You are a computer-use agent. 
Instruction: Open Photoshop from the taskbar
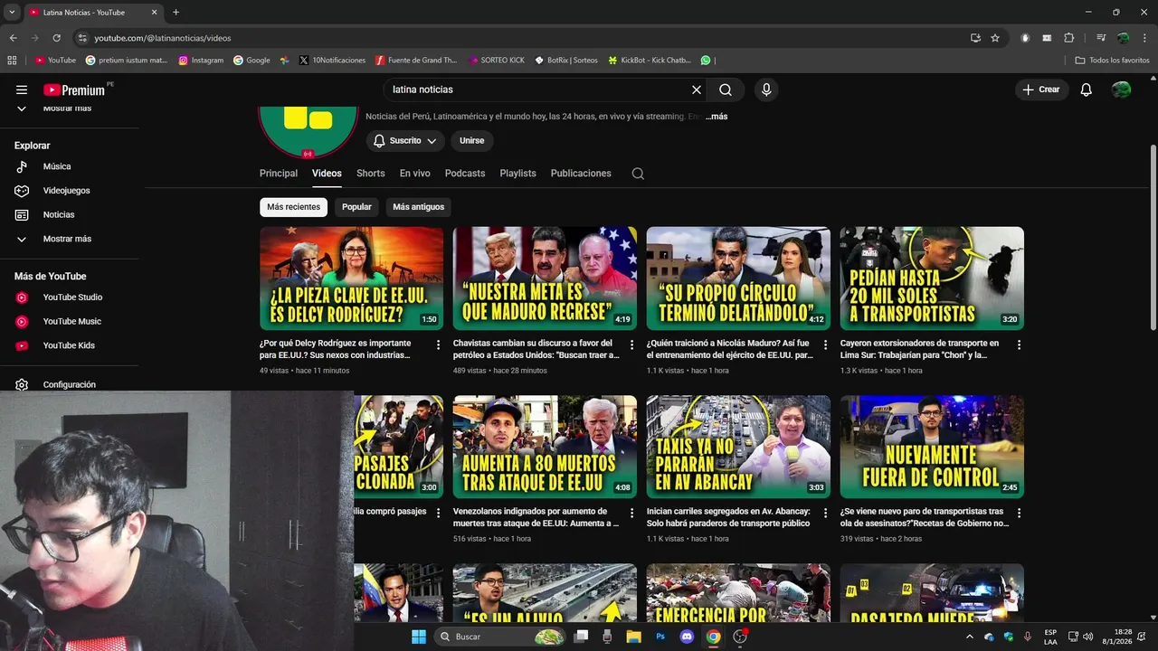660,637
